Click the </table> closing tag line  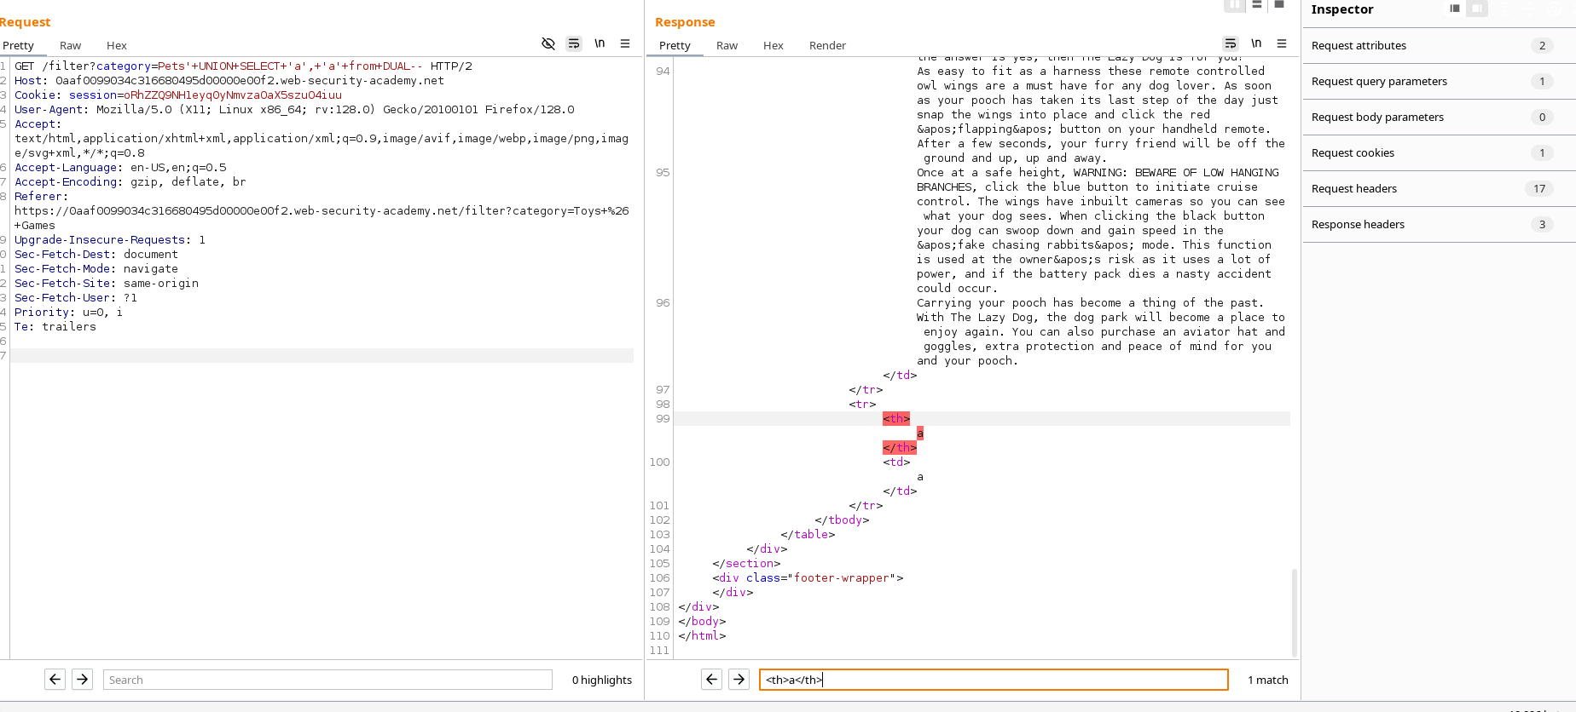point(808,534)
